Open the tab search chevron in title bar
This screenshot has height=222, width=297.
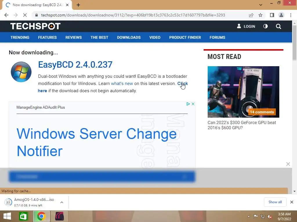(261, 5)
